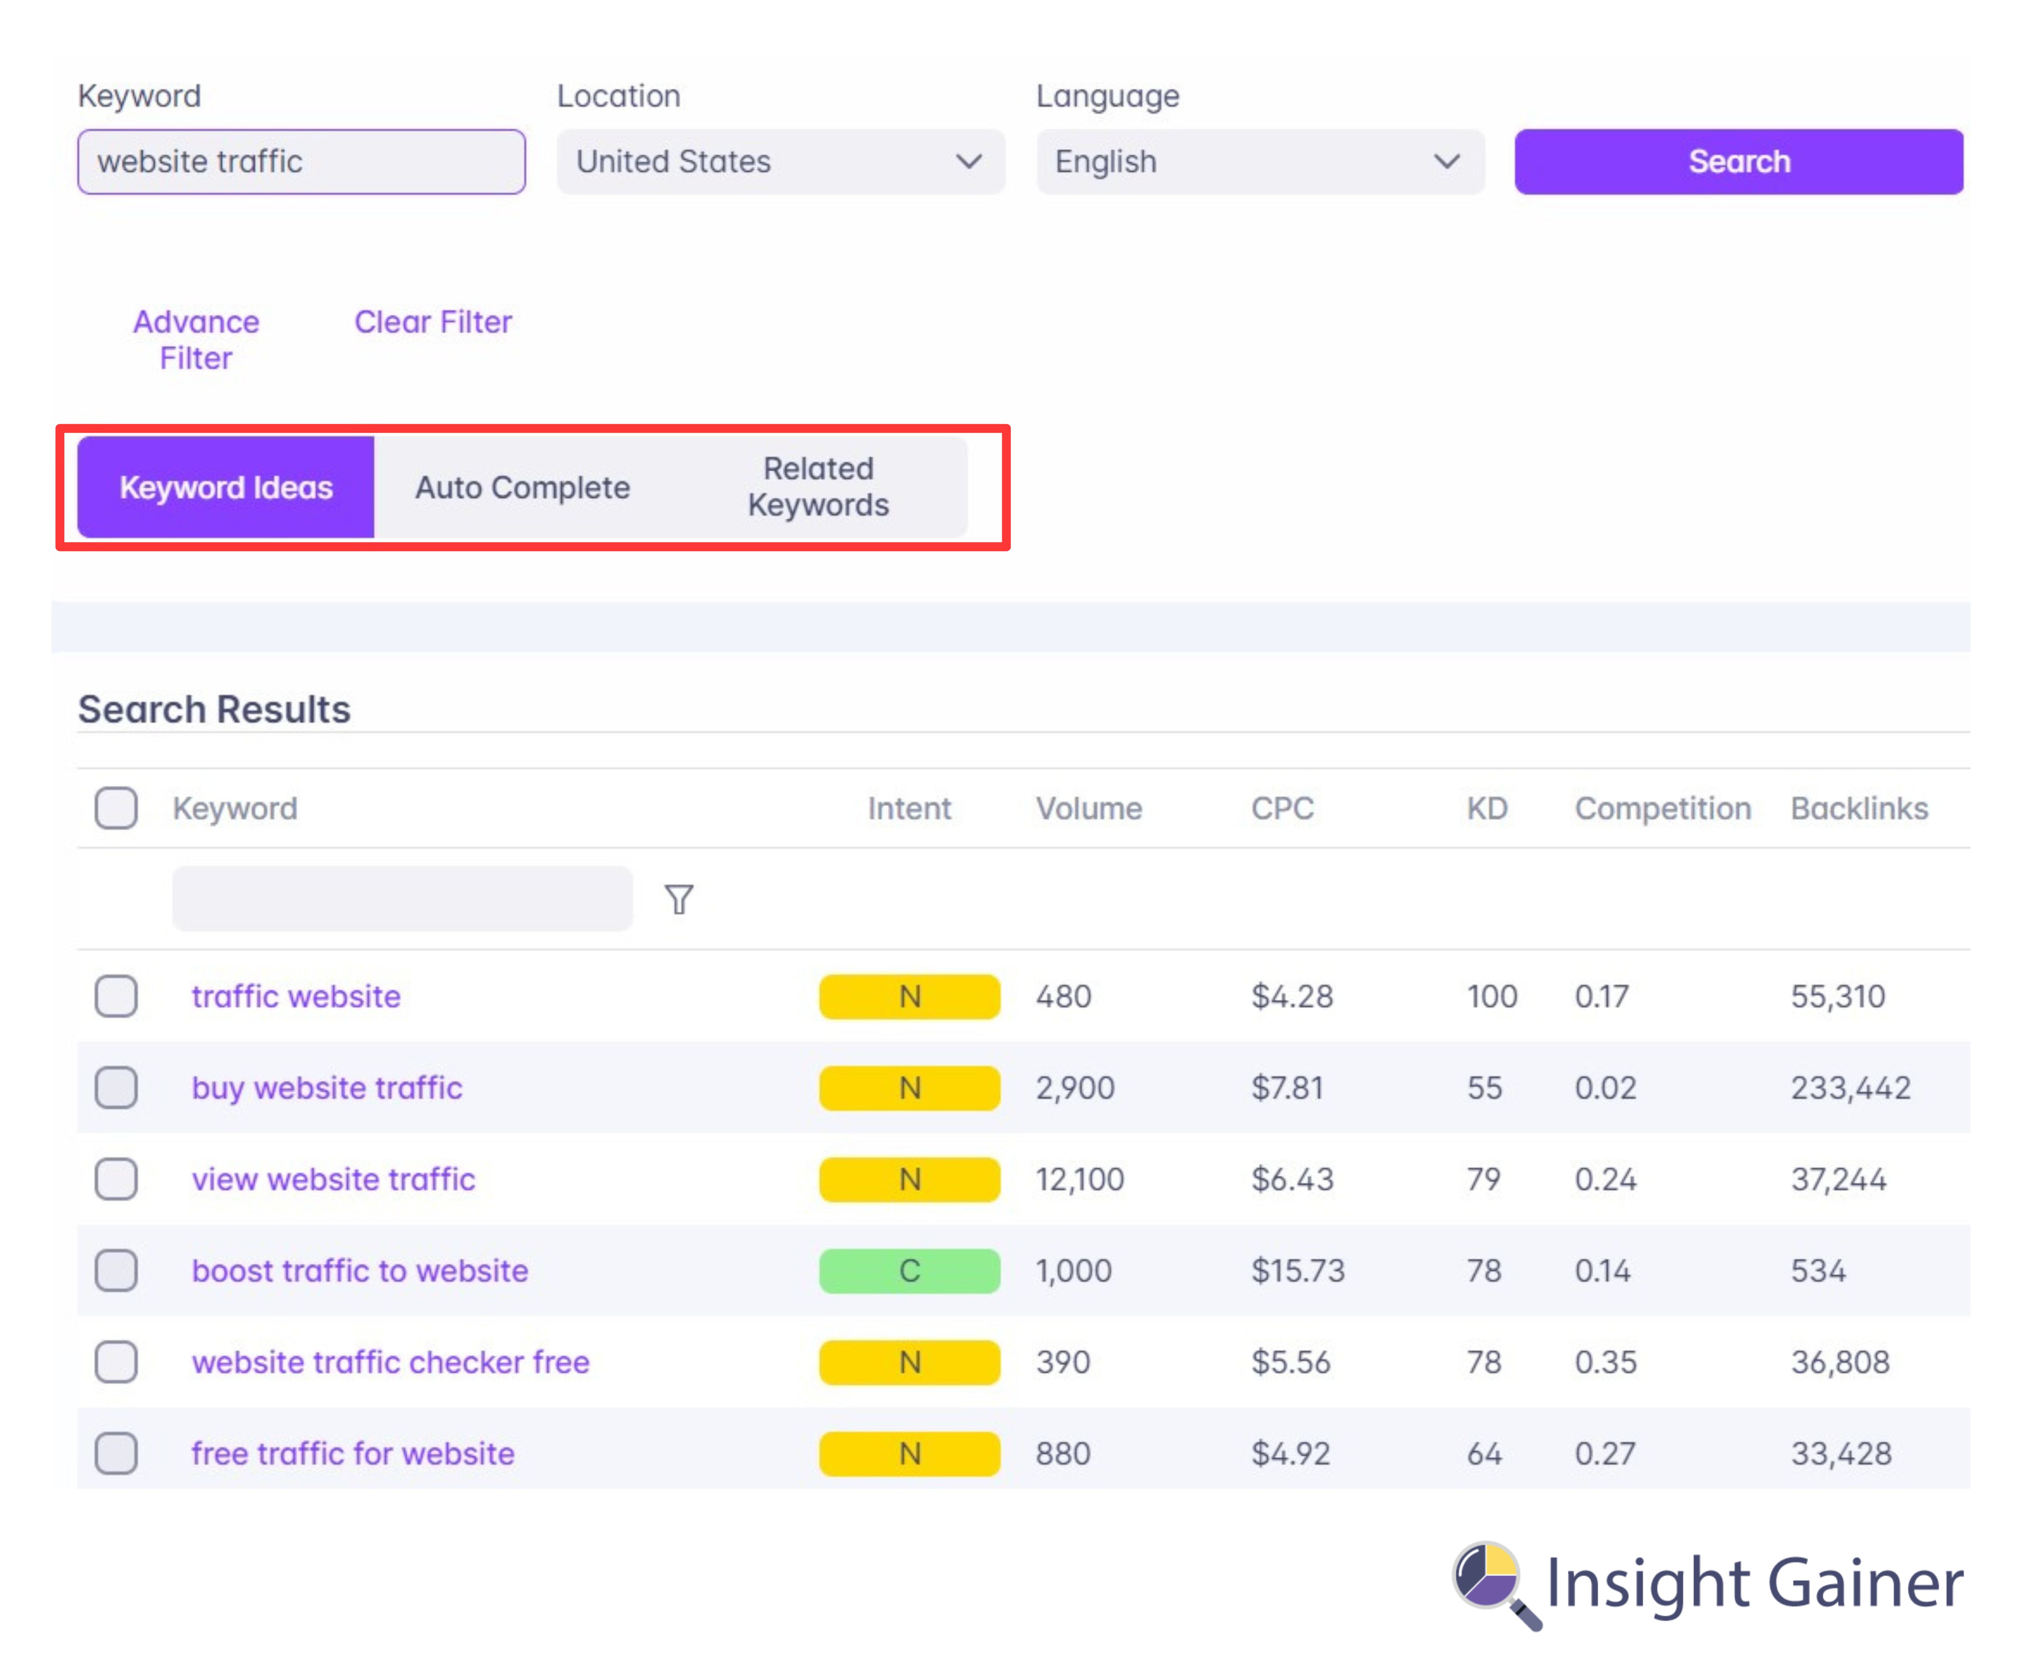Viewport: 2022px width, 1654px height.
Task: Click the N badge for 'buy website traffic'
Action: 909,1087
